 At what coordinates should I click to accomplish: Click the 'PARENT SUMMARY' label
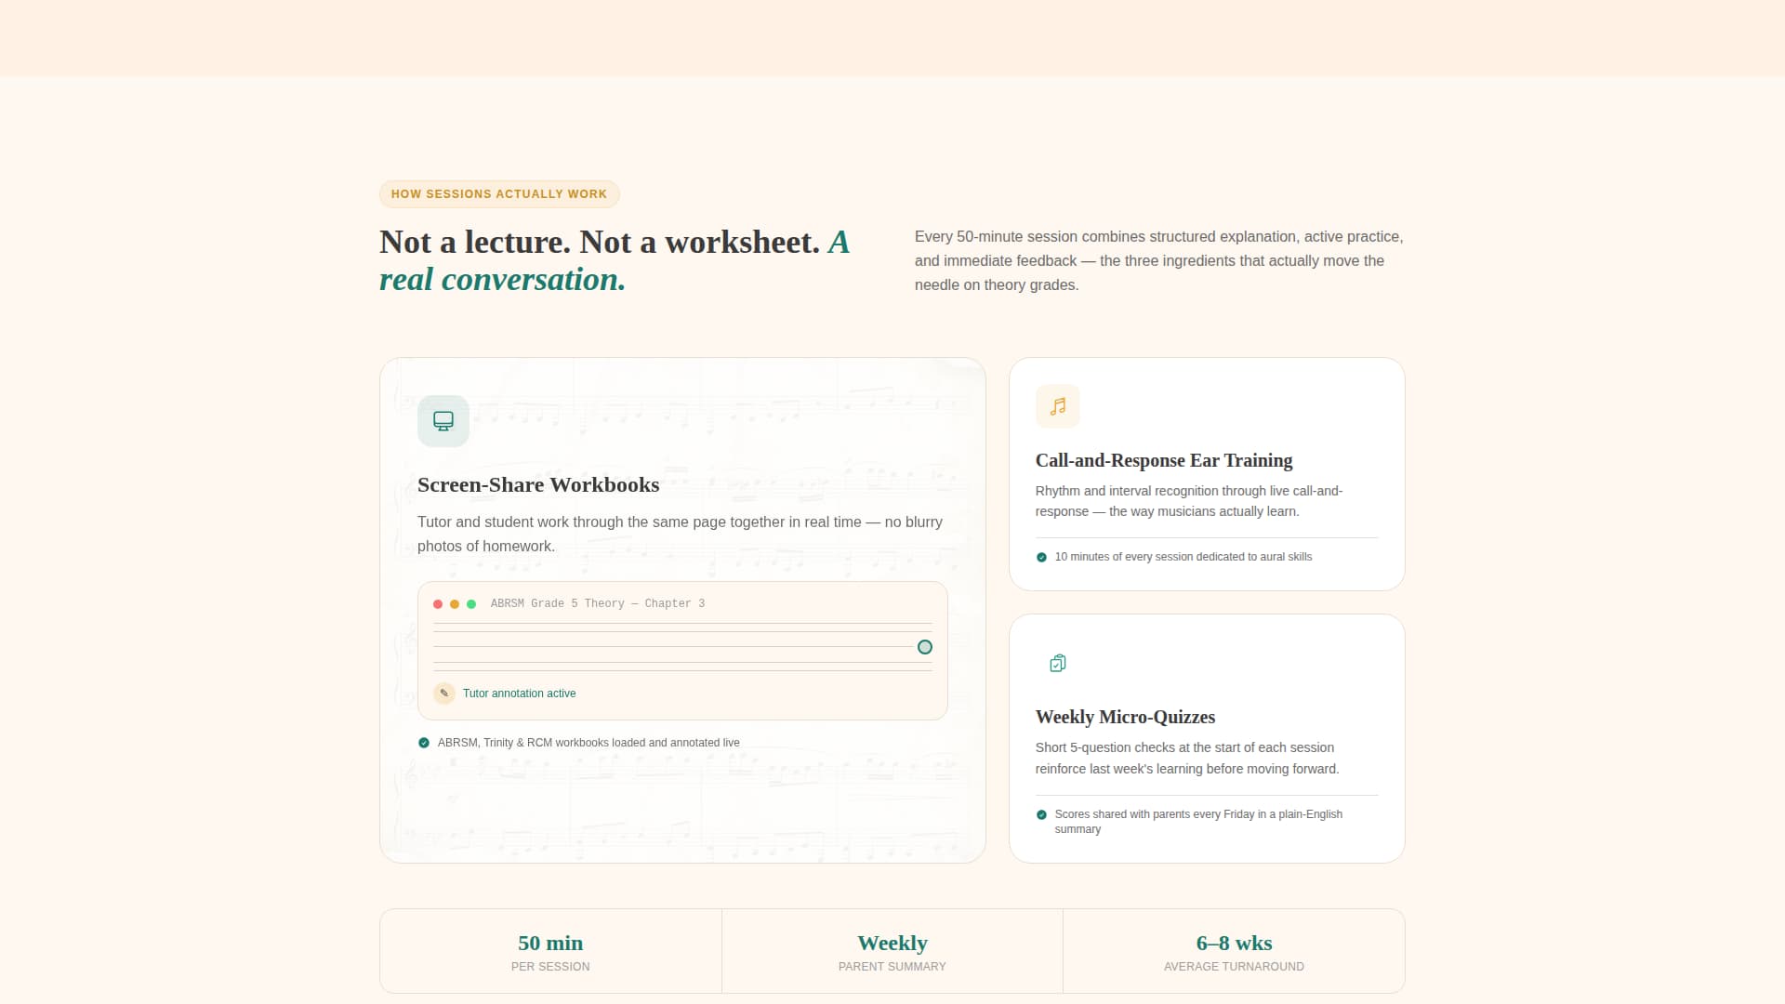(892, 967)
